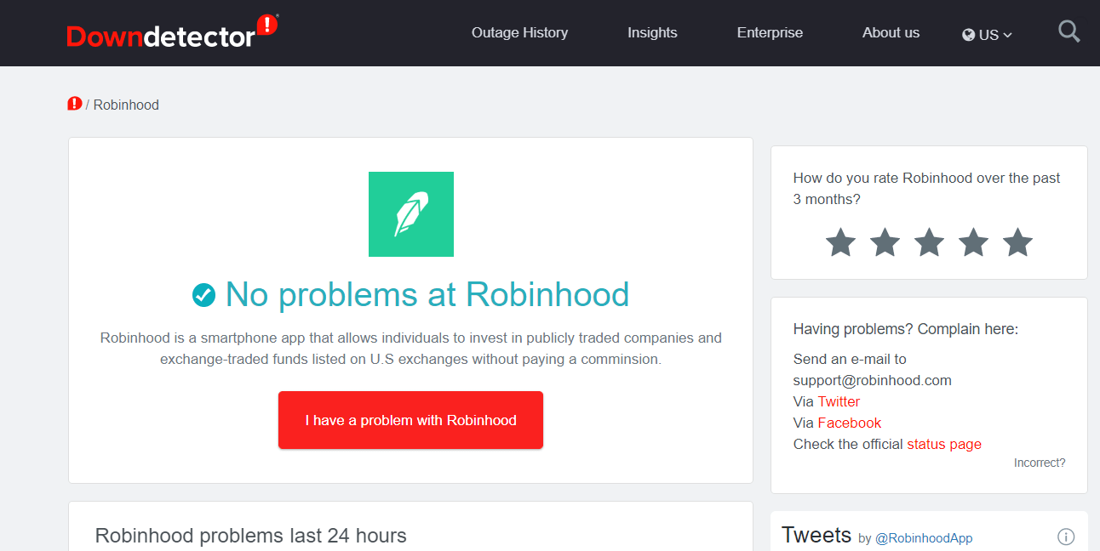The image size is (1100, 551).
Task: Click the green Robinhood feather logo
Action: 411,214
